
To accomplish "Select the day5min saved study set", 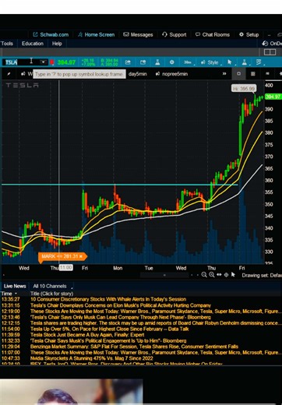I will click(x=138, y=74).
